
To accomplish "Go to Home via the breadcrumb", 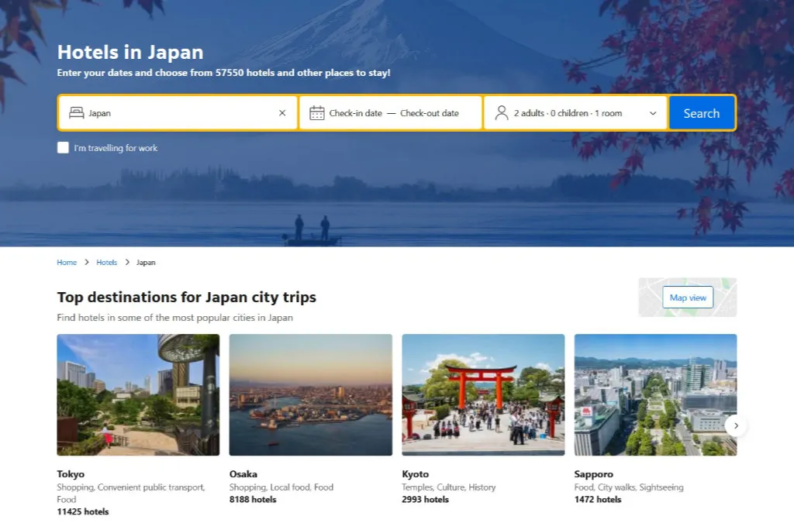I will point(66,262).
